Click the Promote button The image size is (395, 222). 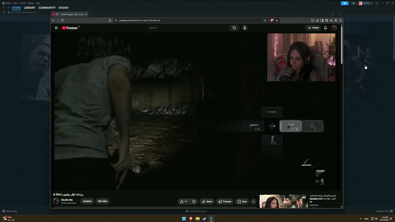(x=225, y=202)
